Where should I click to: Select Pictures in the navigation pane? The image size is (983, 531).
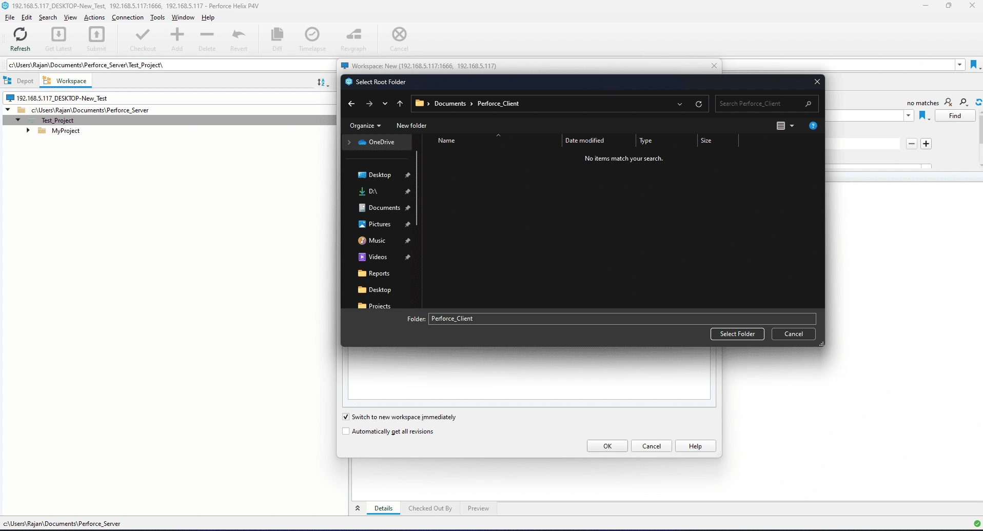(380, 224)
